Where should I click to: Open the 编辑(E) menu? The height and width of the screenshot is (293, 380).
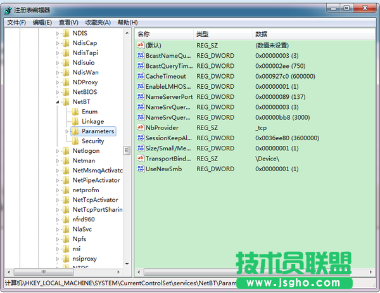(42, 23)
